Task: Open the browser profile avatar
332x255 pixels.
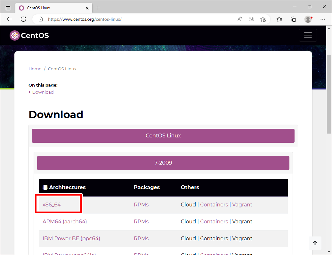Action: pos(308,19)
